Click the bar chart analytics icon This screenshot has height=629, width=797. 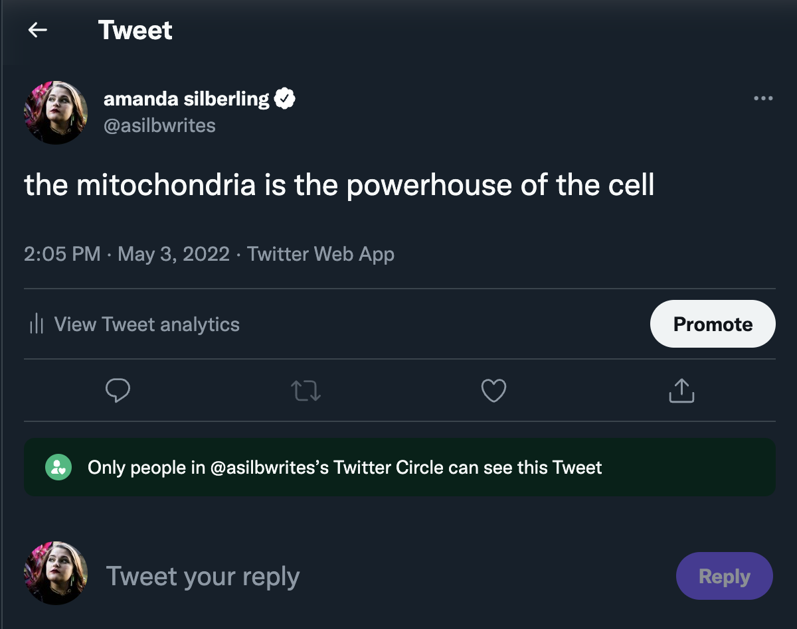coord(37,324)
